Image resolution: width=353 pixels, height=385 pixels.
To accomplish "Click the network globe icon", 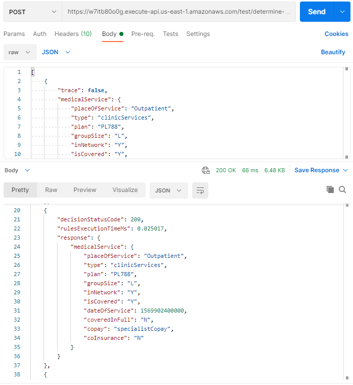I will [x=206, y=170].
